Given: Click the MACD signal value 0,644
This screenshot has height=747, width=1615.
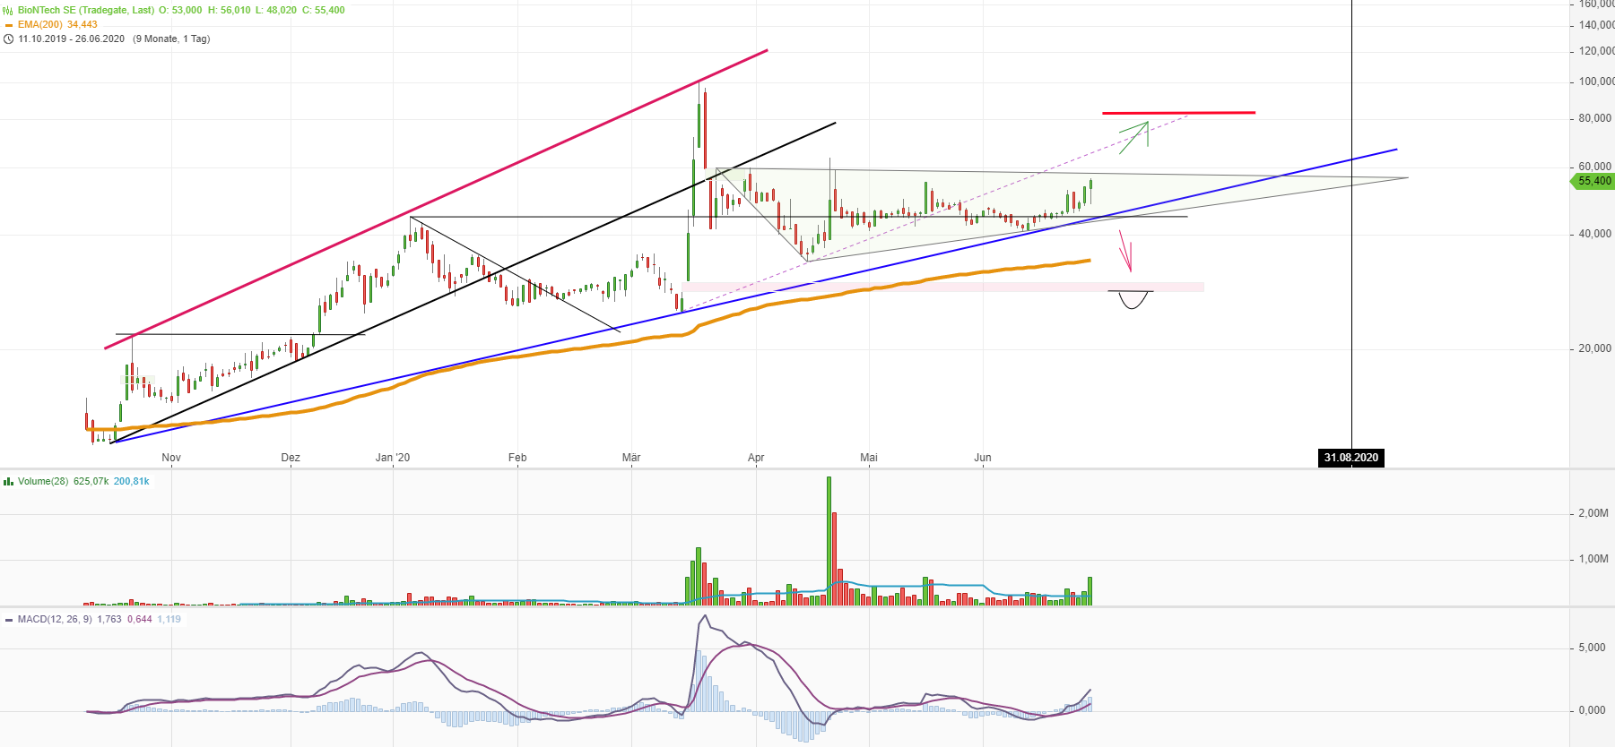Looking at the screenshot, I should click(140, 620).
